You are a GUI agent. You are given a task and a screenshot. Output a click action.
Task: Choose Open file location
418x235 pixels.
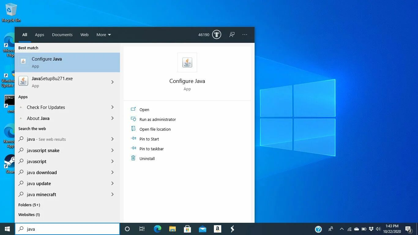(x=155, y=129)
